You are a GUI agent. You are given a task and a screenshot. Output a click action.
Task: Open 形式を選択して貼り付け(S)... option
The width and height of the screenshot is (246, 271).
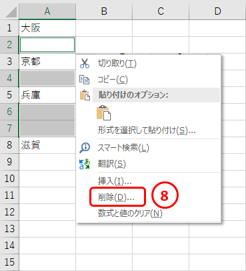(147, 130)
